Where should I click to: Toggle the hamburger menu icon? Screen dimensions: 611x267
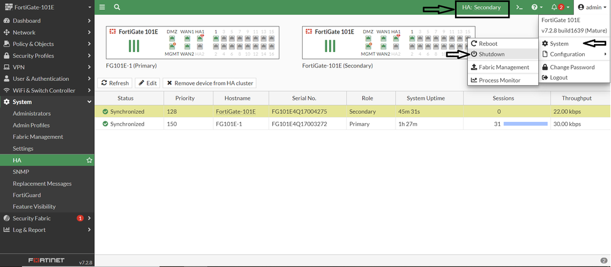tap(102, 7)
